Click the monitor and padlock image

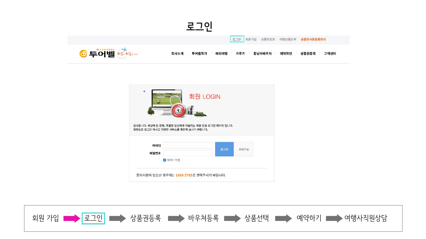click(177, 104)
